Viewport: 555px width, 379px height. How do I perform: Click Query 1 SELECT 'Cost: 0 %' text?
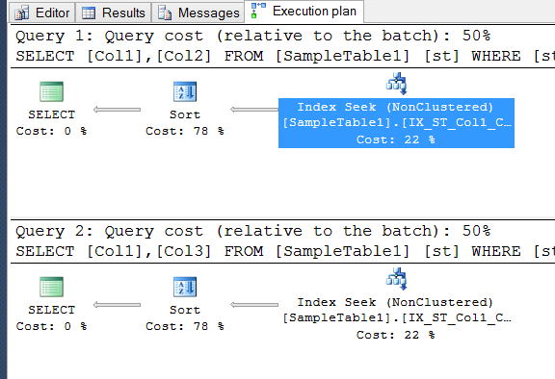(52, 131)
